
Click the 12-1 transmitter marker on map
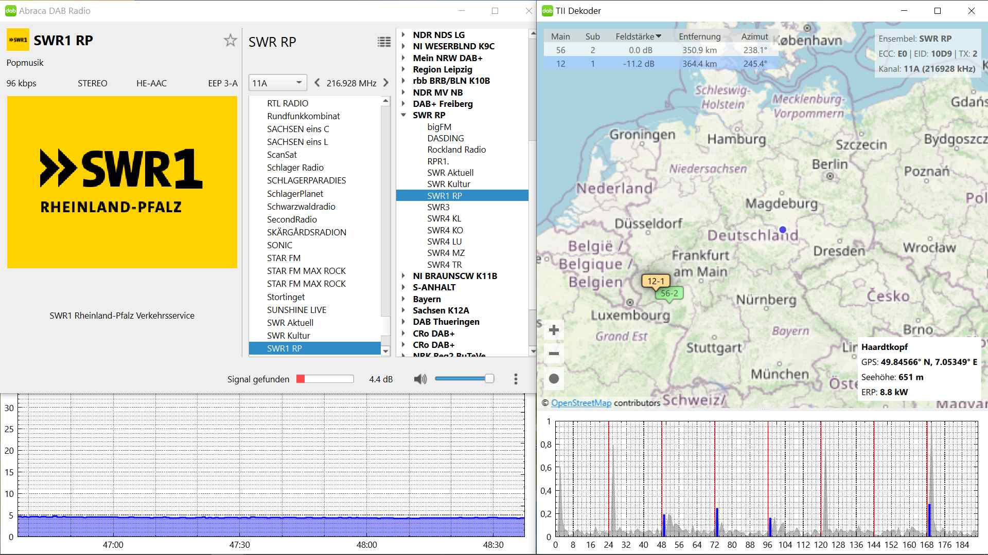pos(655,281)
